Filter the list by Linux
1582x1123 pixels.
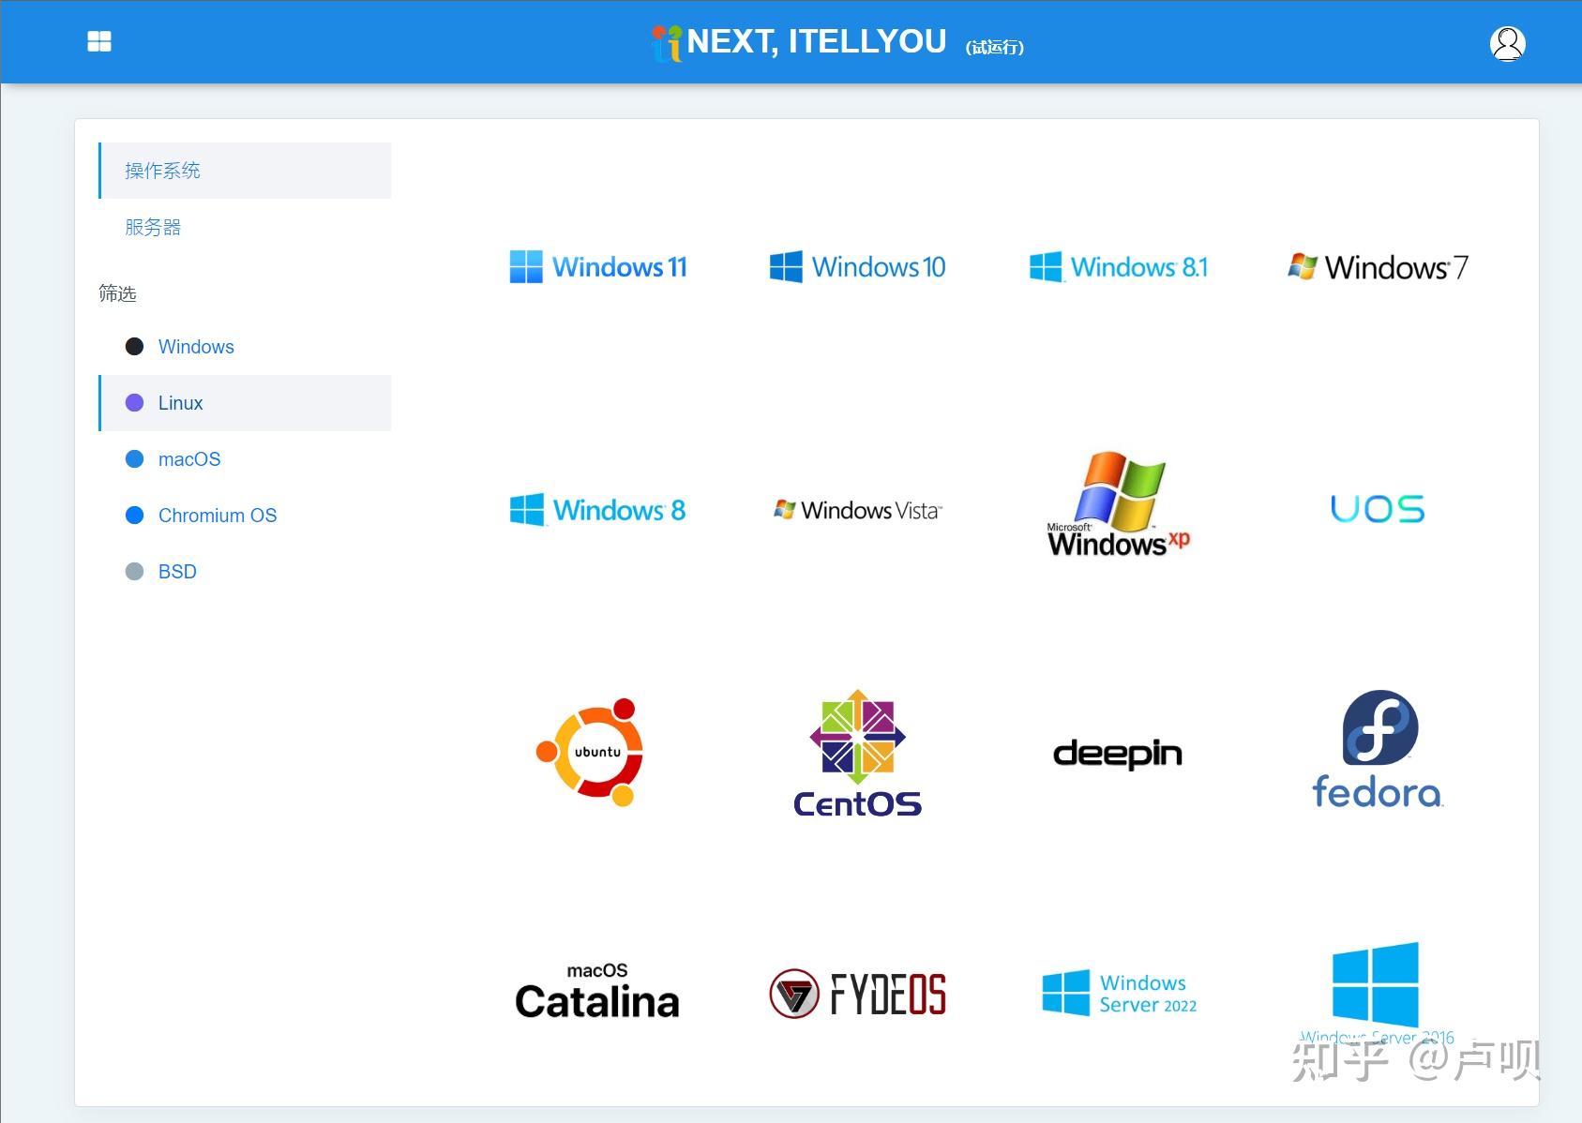pyautogui.click(x=245, y=403)
